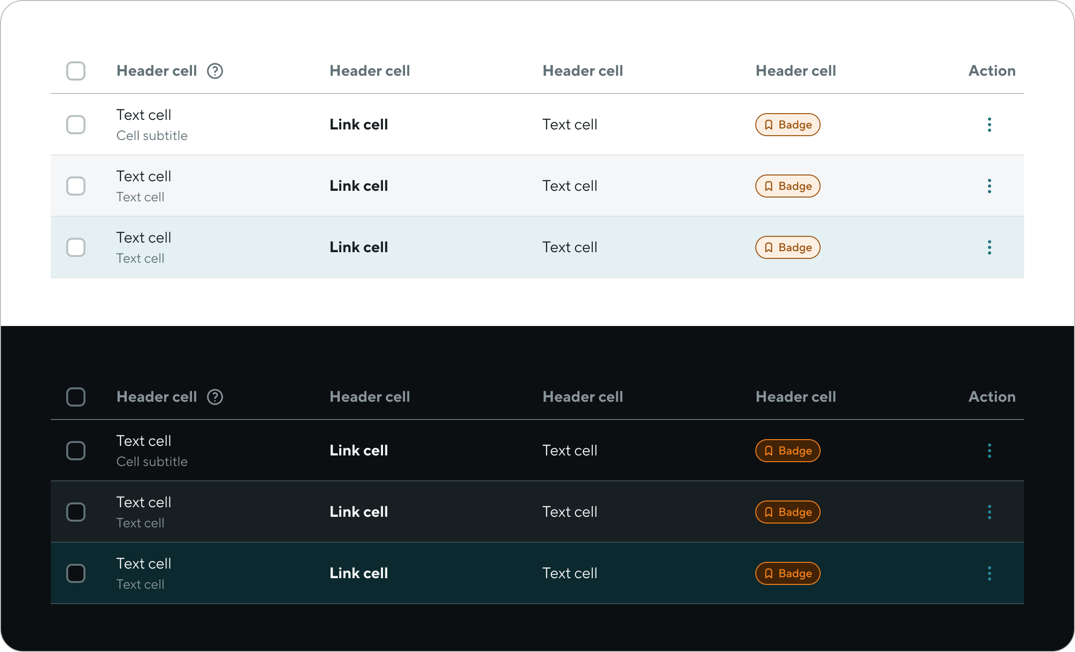Click the light table Header cell above the Badge column

796,71
